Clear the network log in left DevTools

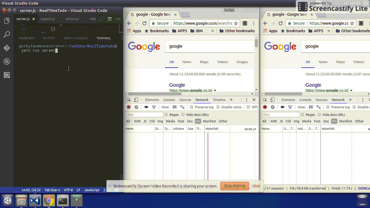[x=137, y=107]
